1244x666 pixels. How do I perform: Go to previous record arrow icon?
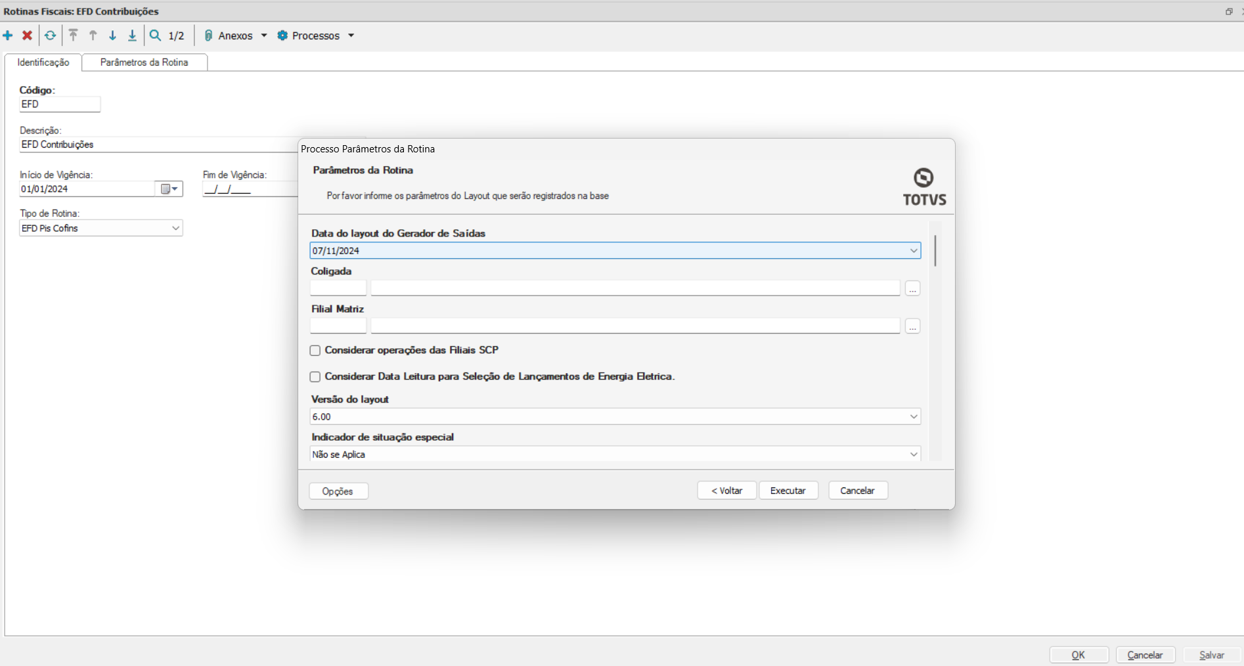click(93, 35)
